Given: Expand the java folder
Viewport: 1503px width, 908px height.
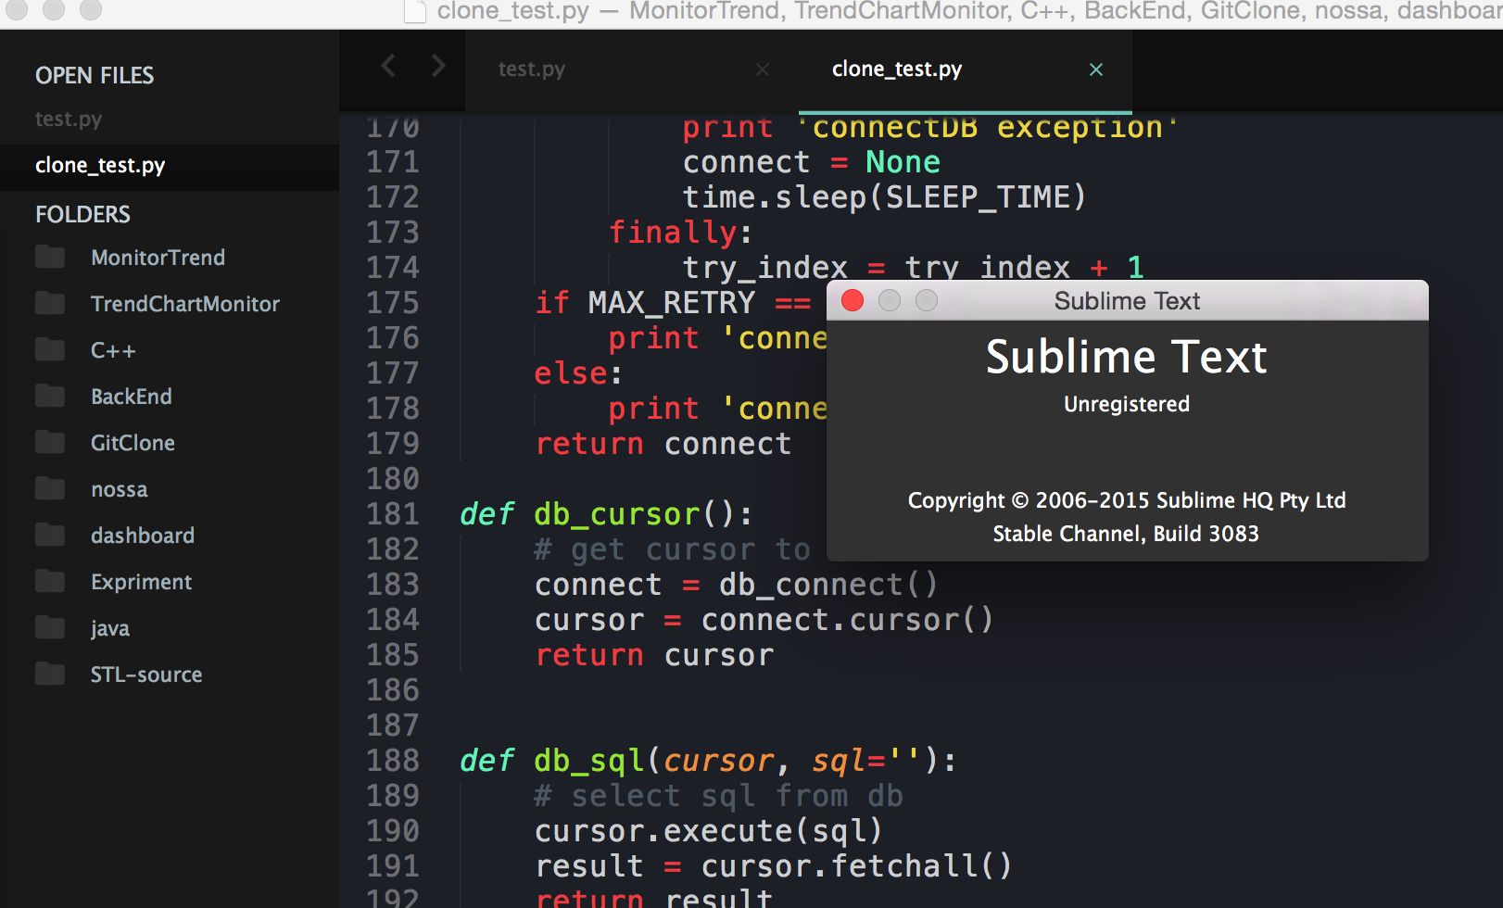Looking at the screenshot, I should 109,627.
